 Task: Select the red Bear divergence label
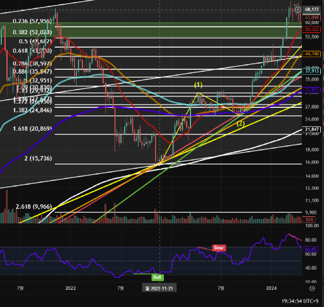click(x=219, y=247)
